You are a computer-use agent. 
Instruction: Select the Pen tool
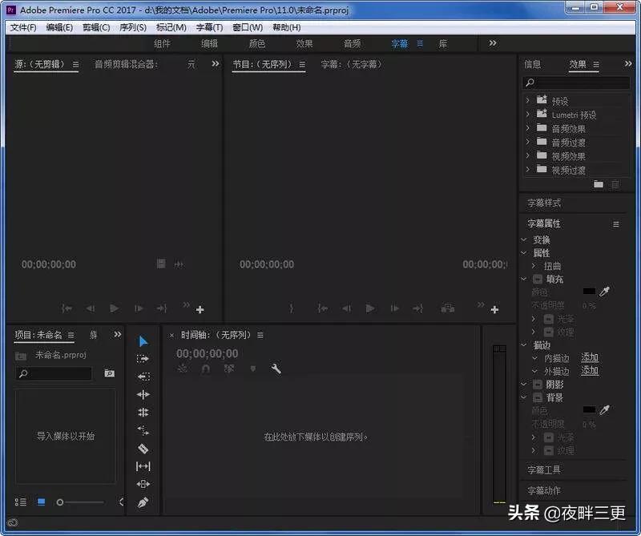click(143, 502)
